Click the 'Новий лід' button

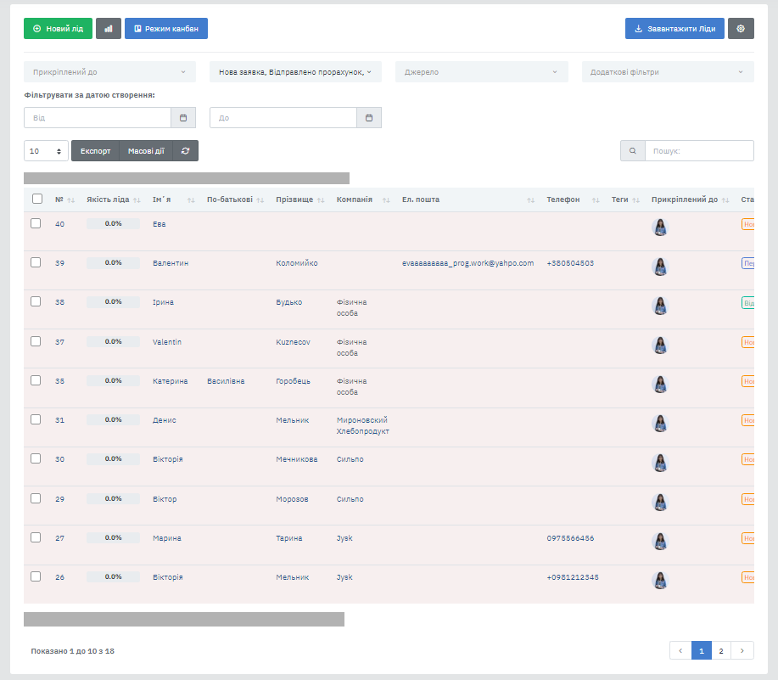[x=58, y=29]
